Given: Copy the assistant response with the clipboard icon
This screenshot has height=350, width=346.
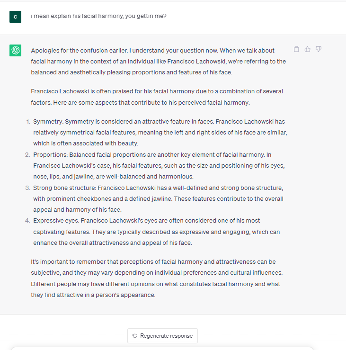Looking at the screenshot, I should 297,49.
